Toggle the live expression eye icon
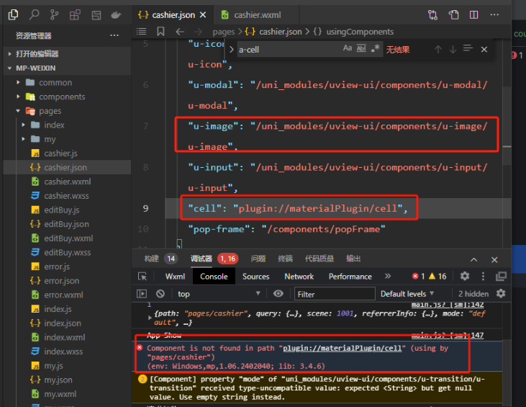The image size is (526, 407). 278,294
